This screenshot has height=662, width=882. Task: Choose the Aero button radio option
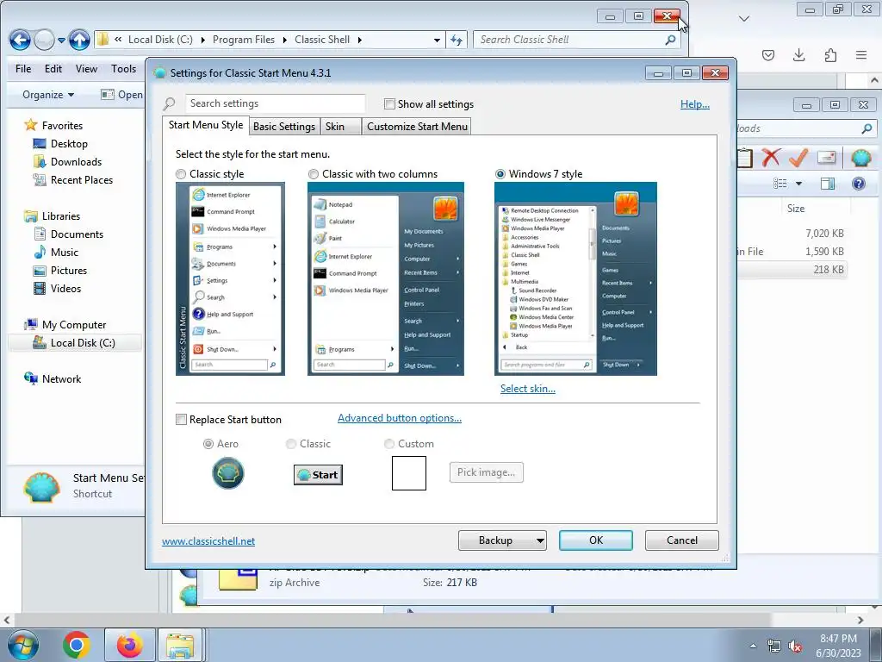tap(208, 444)
